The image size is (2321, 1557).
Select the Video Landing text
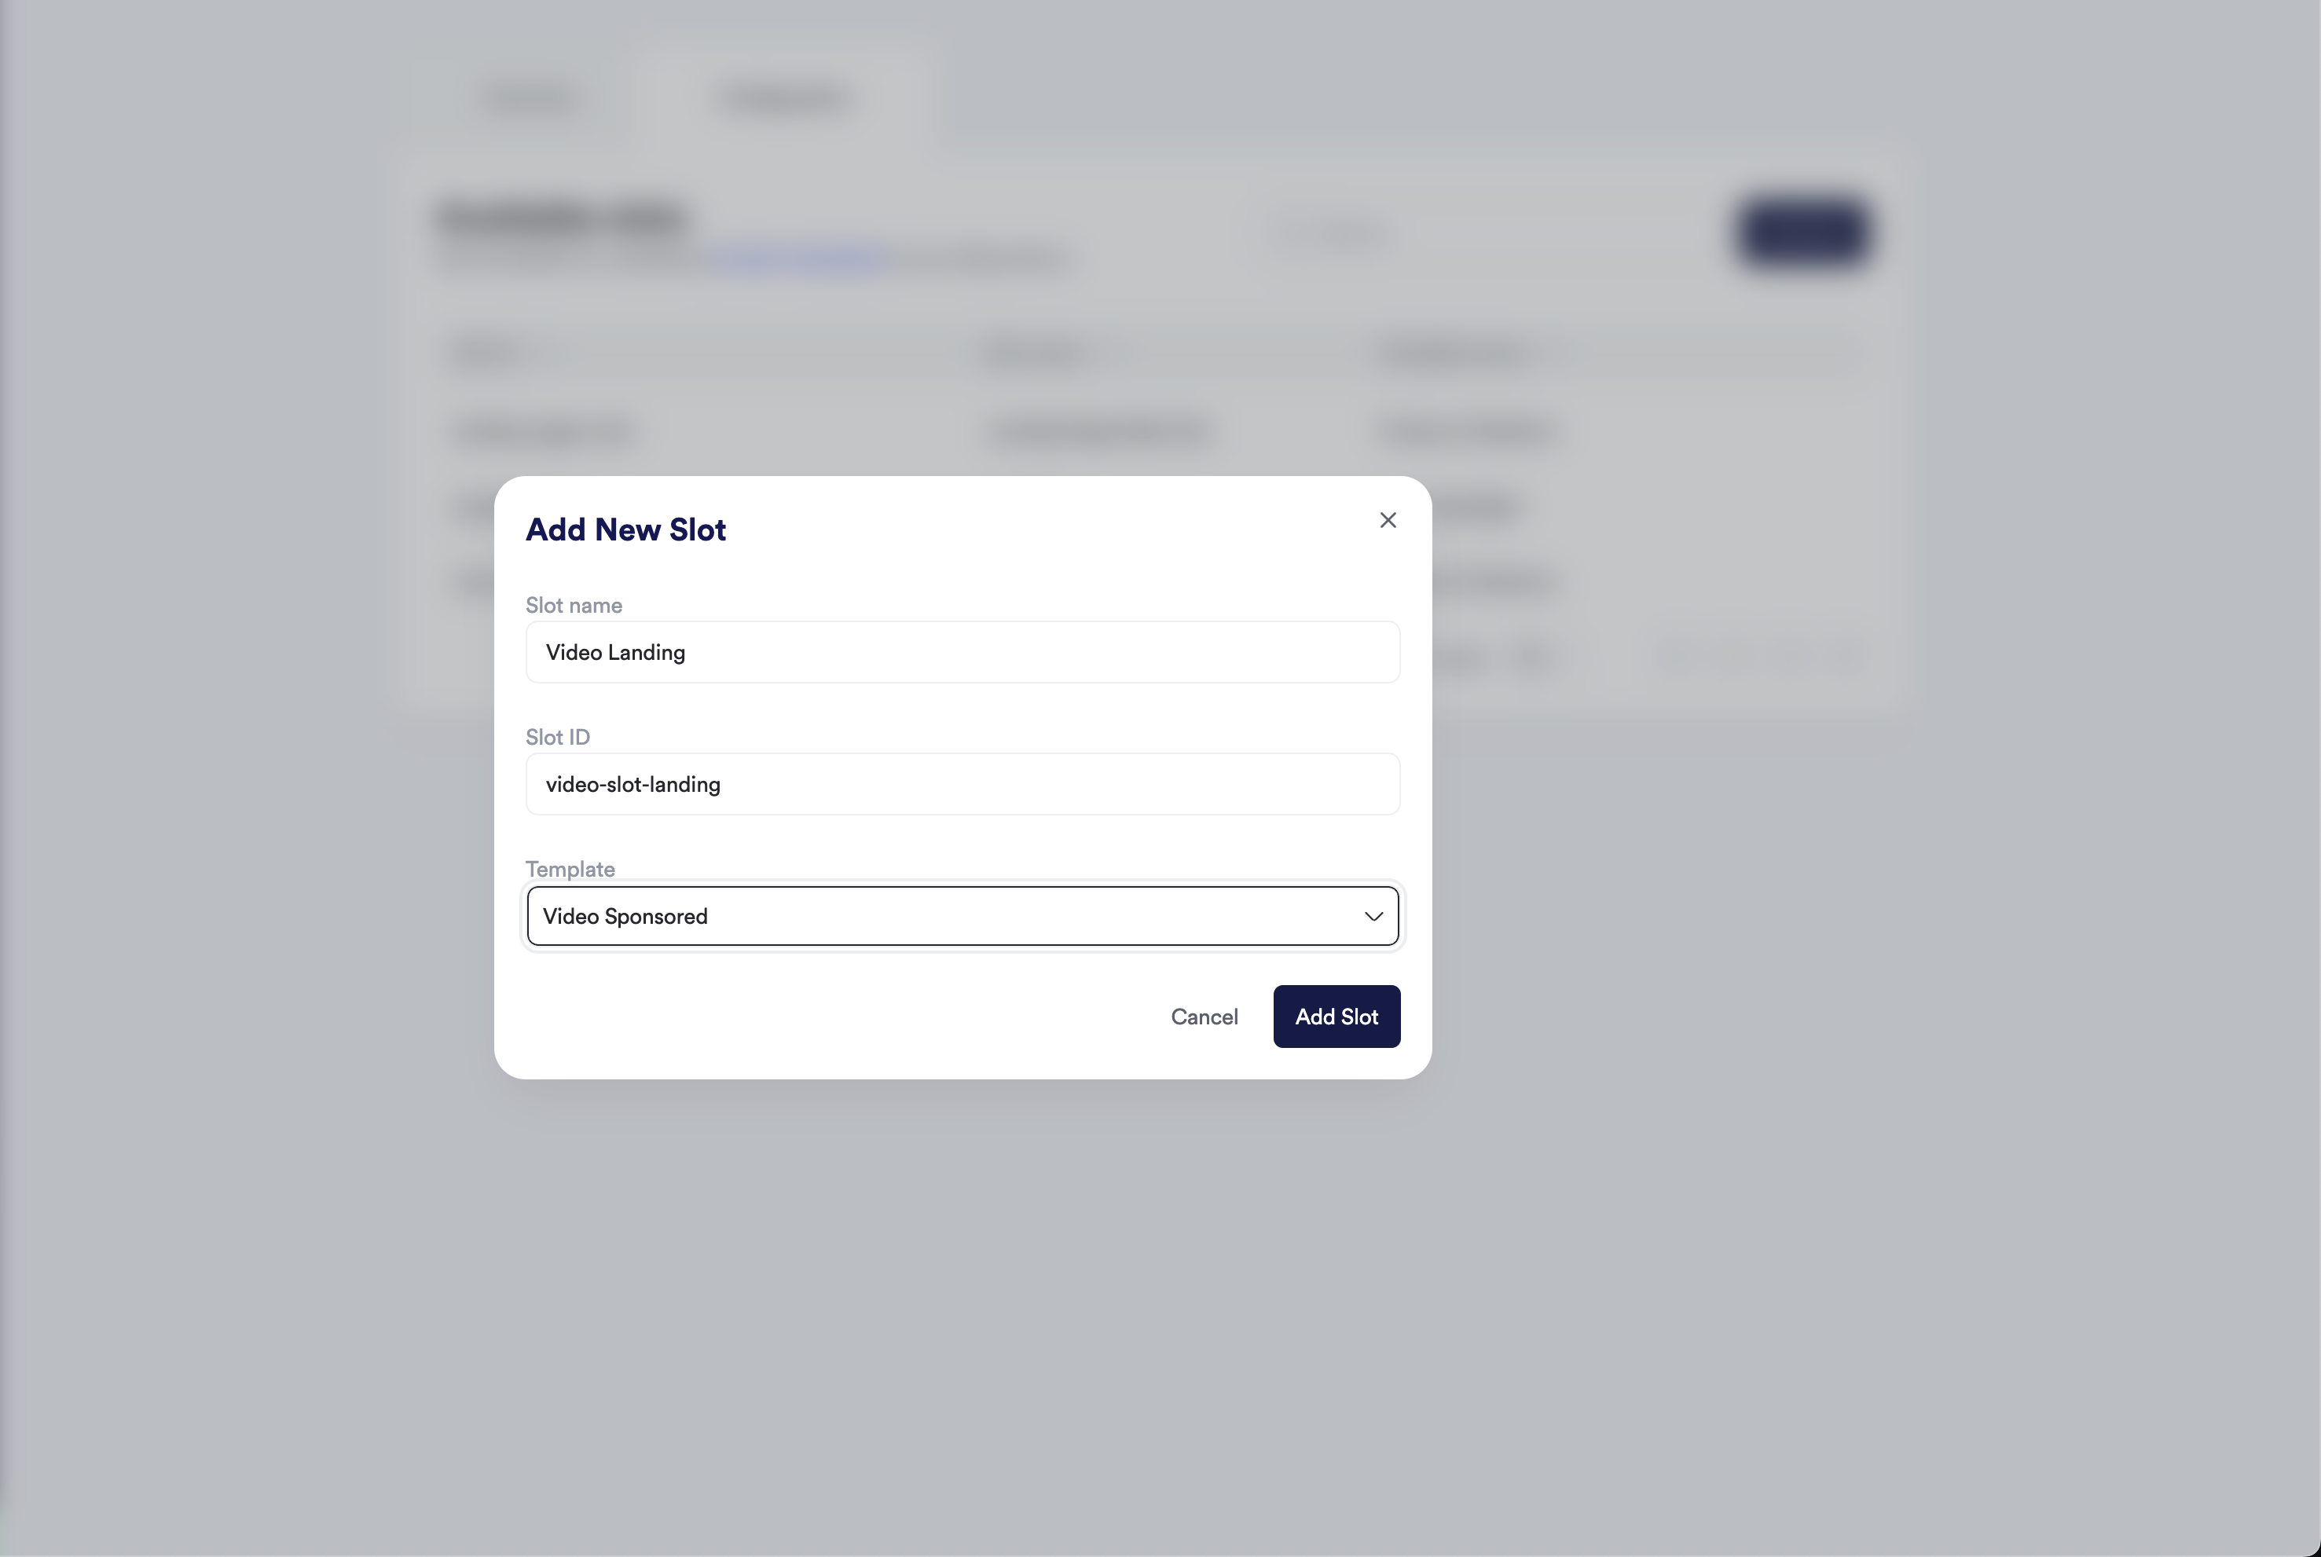click(x=614, y=652)
